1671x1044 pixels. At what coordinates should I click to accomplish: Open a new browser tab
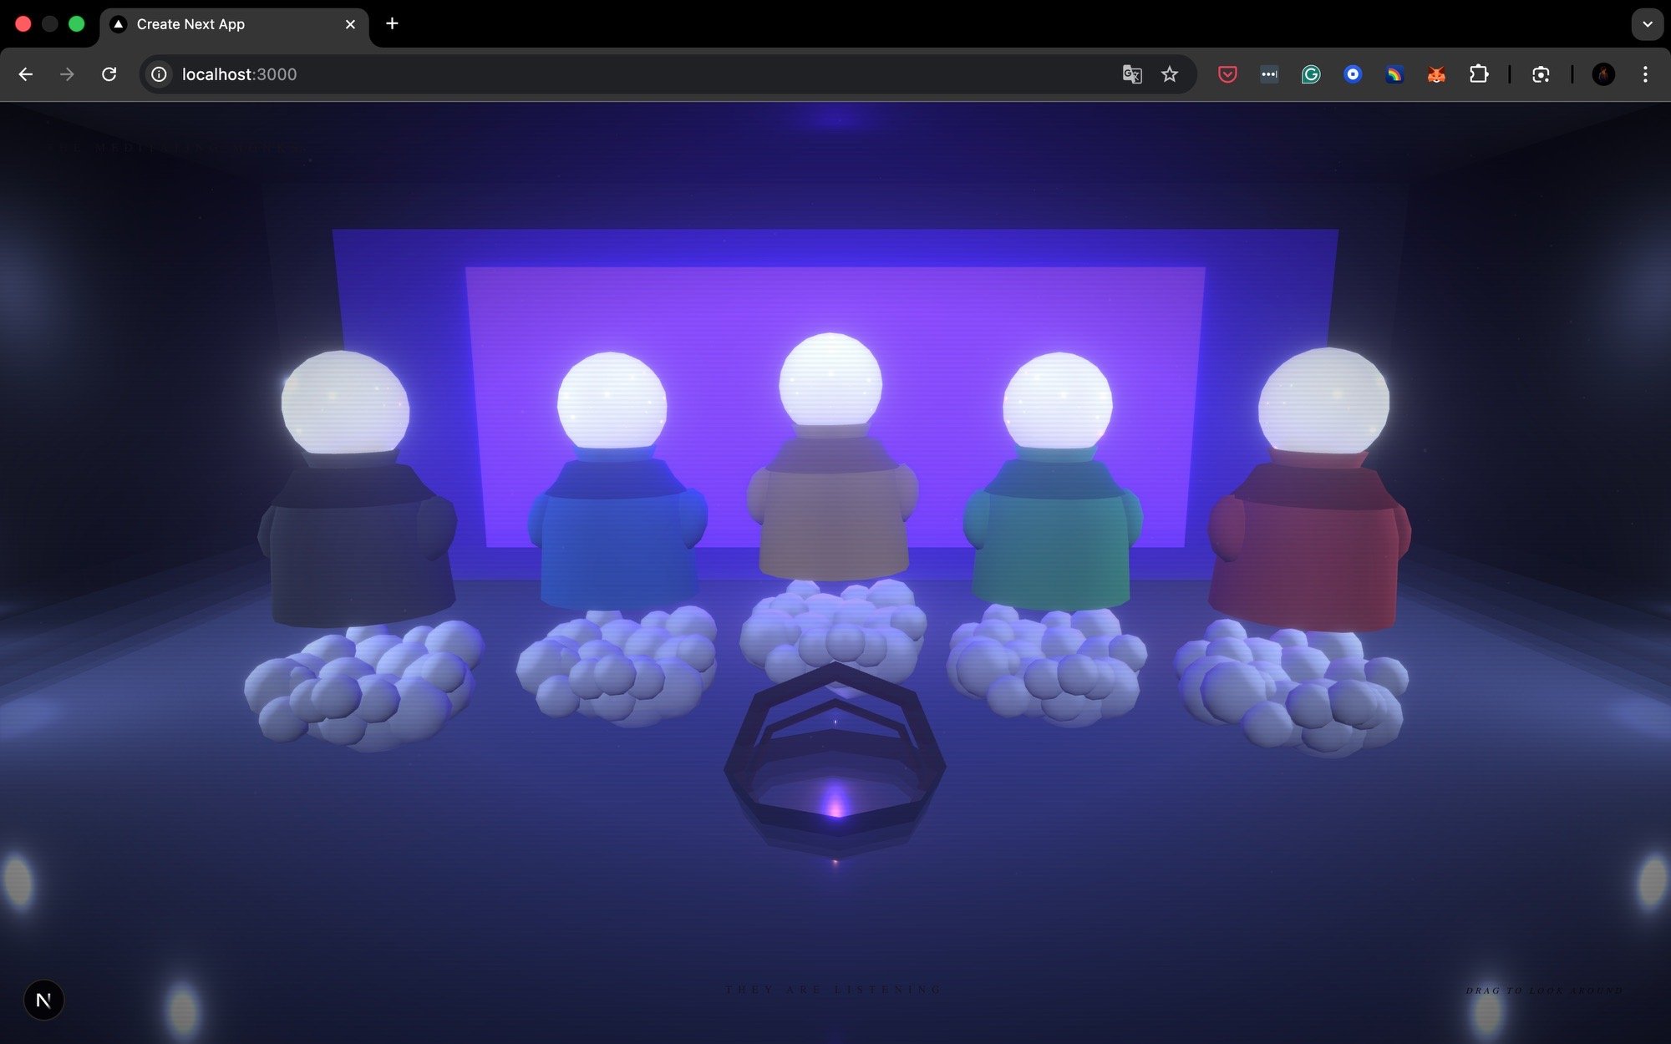(x=392, y=23)
